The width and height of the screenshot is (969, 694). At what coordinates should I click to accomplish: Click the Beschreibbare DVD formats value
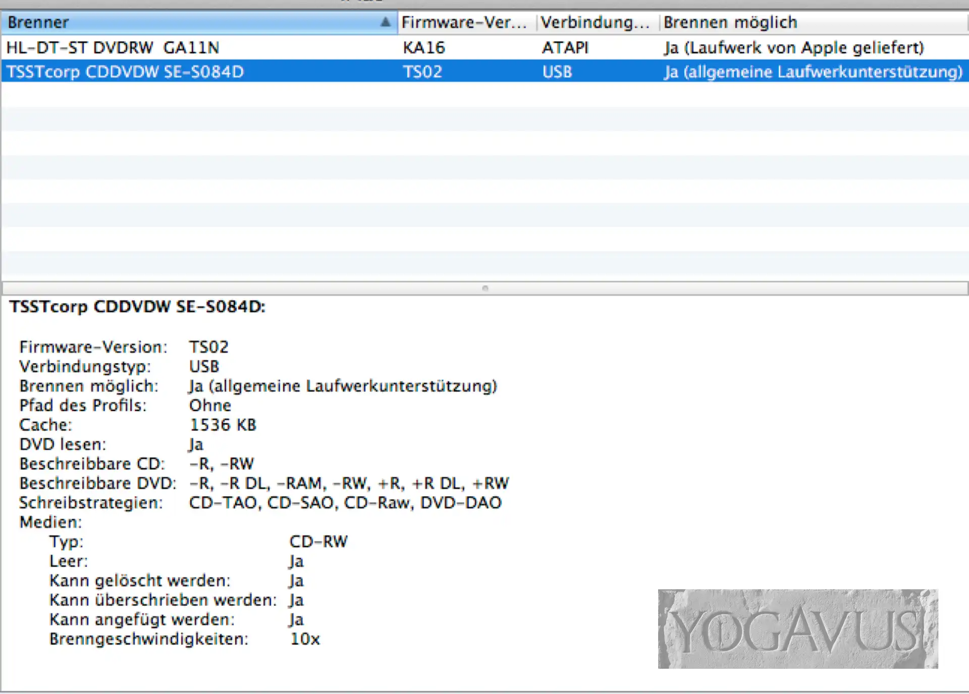click(349, 483)
